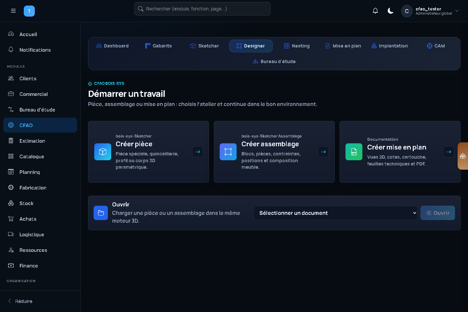The width and height of the screenshot is (468, 312).
Task: Click the Ouvrir button
Action: [x=438, y=213]
